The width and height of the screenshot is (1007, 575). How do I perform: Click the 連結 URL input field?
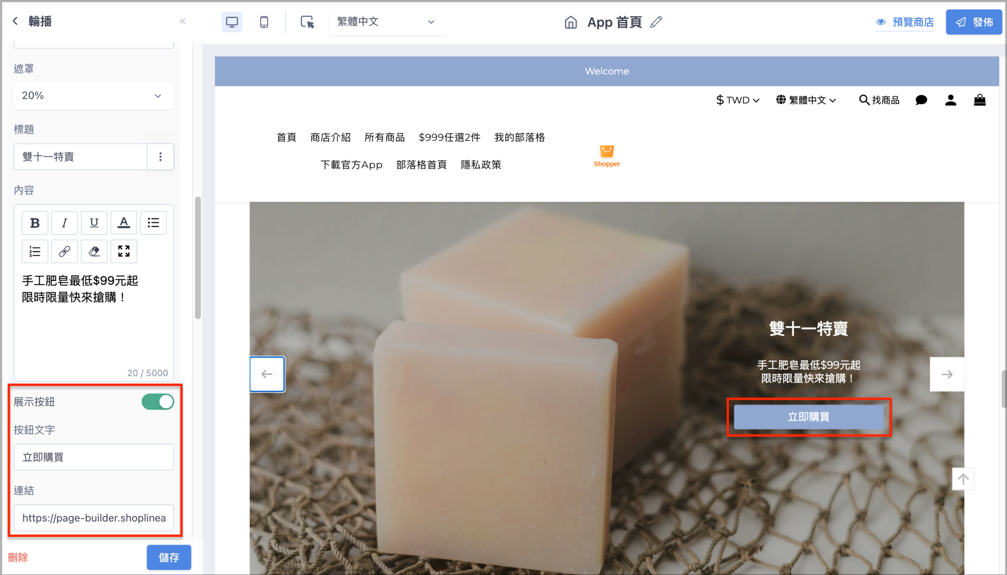94,518
